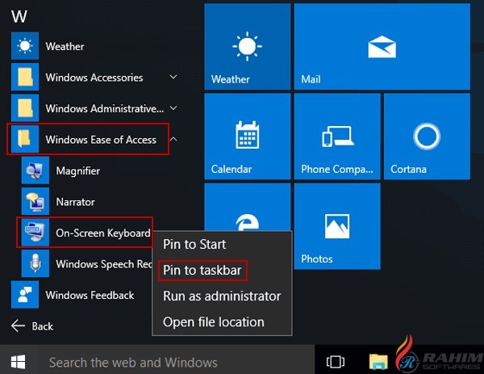Collapse the Windows Ease of Access chevron

click(173, 139)
